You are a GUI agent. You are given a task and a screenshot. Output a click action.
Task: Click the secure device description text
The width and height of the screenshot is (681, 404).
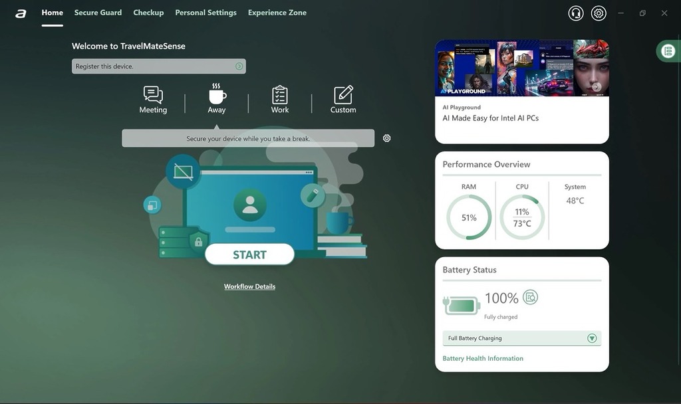[x=248, y=139]
